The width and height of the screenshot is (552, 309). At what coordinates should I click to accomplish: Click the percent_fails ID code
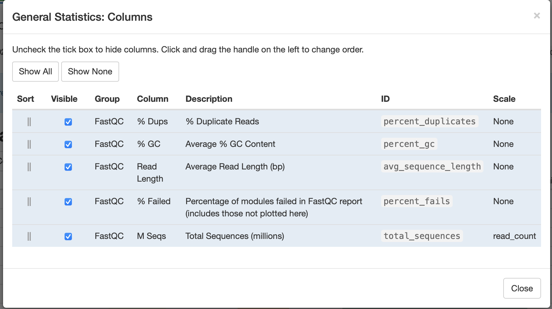tap(416, 201)
